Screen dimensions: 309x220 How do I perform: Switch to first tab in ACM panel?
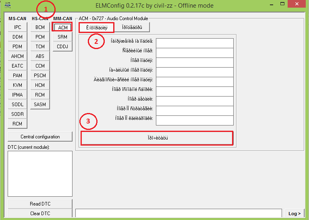point(96,27)
